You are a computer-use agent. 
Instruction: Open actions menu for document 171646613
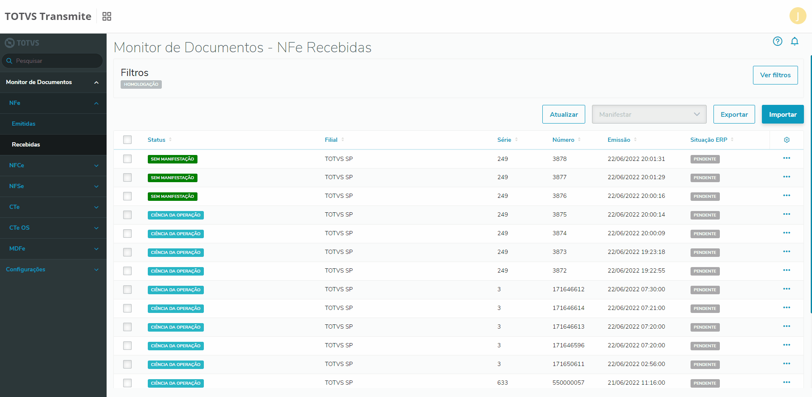click(x=787, y=326)
